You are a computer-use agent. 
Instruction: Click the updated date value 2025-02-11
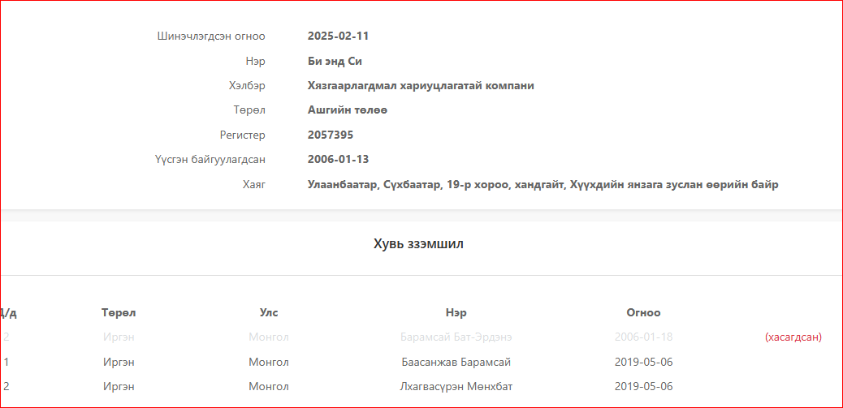pos(338,36)
